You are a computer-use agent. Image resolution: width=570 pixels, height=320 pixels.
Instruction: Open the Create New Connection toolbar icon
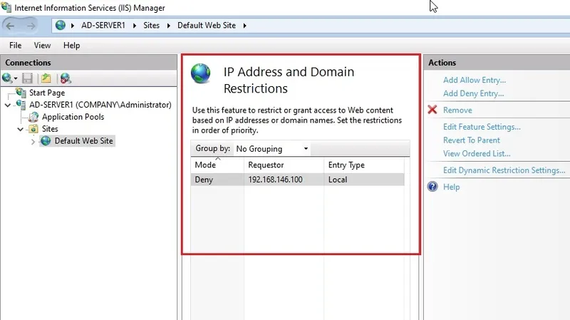pyautogui.click(x=7, y=78)
